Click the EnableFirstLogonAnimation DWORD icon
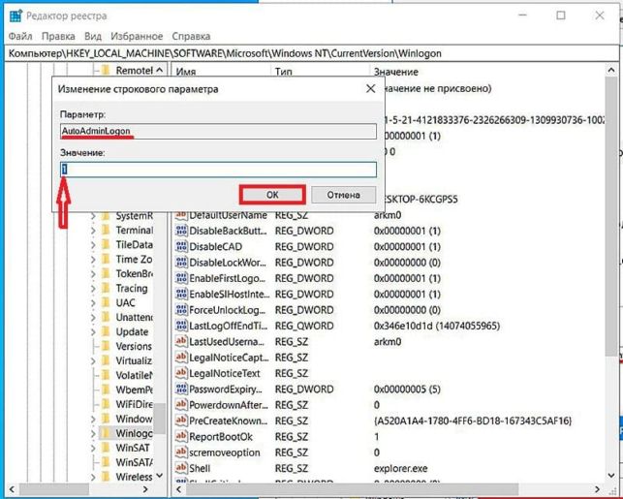This screenshot has height=499, width=623. click(181, 278)
